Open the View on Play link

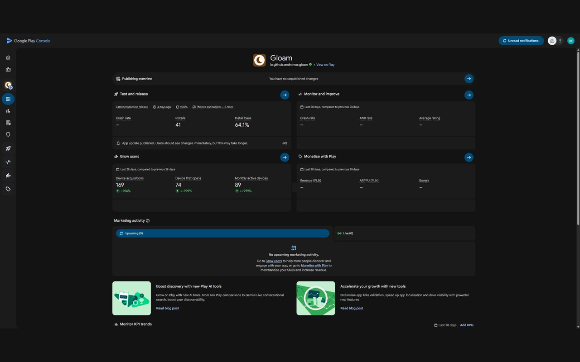tap(325, 65)
